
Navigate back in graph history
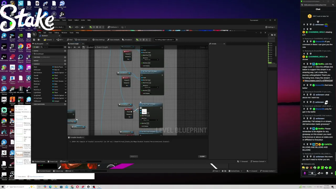click(75, 47)
